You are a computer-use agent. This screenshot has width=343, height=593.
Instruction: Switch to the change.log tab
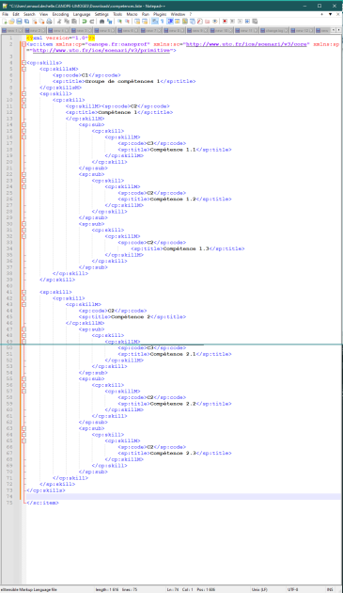tap(274, 30)
